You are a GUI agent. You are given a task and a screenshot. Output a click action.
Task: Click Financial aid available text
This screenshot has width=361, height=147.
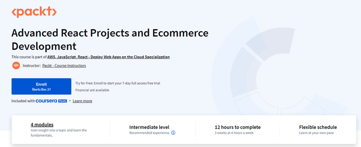92,90
